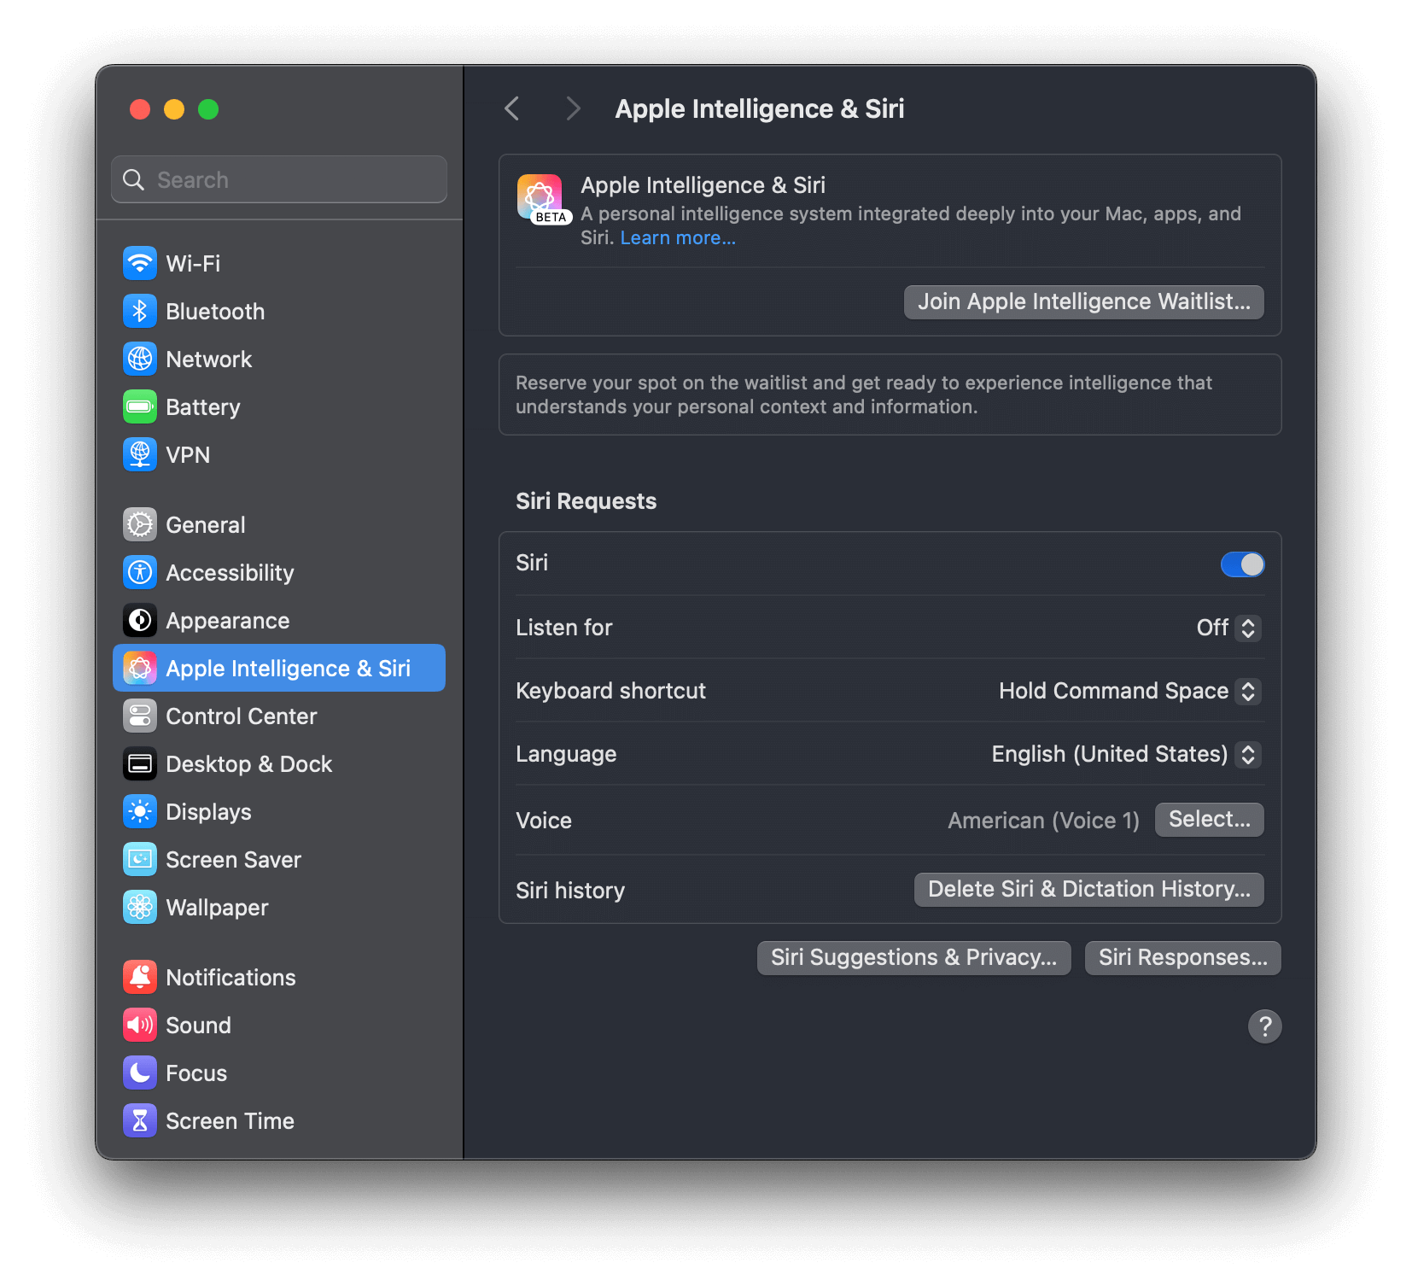Open Appearance settings via its icon
1412x1286 pixels.
coord(140,620)
